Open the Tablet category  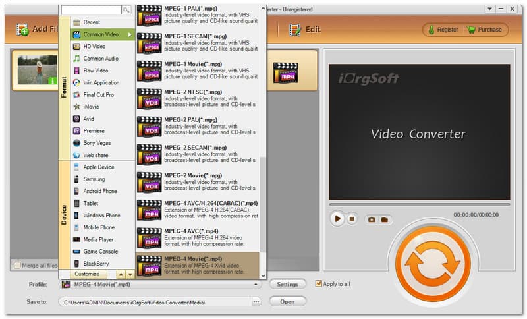(103, 204)
